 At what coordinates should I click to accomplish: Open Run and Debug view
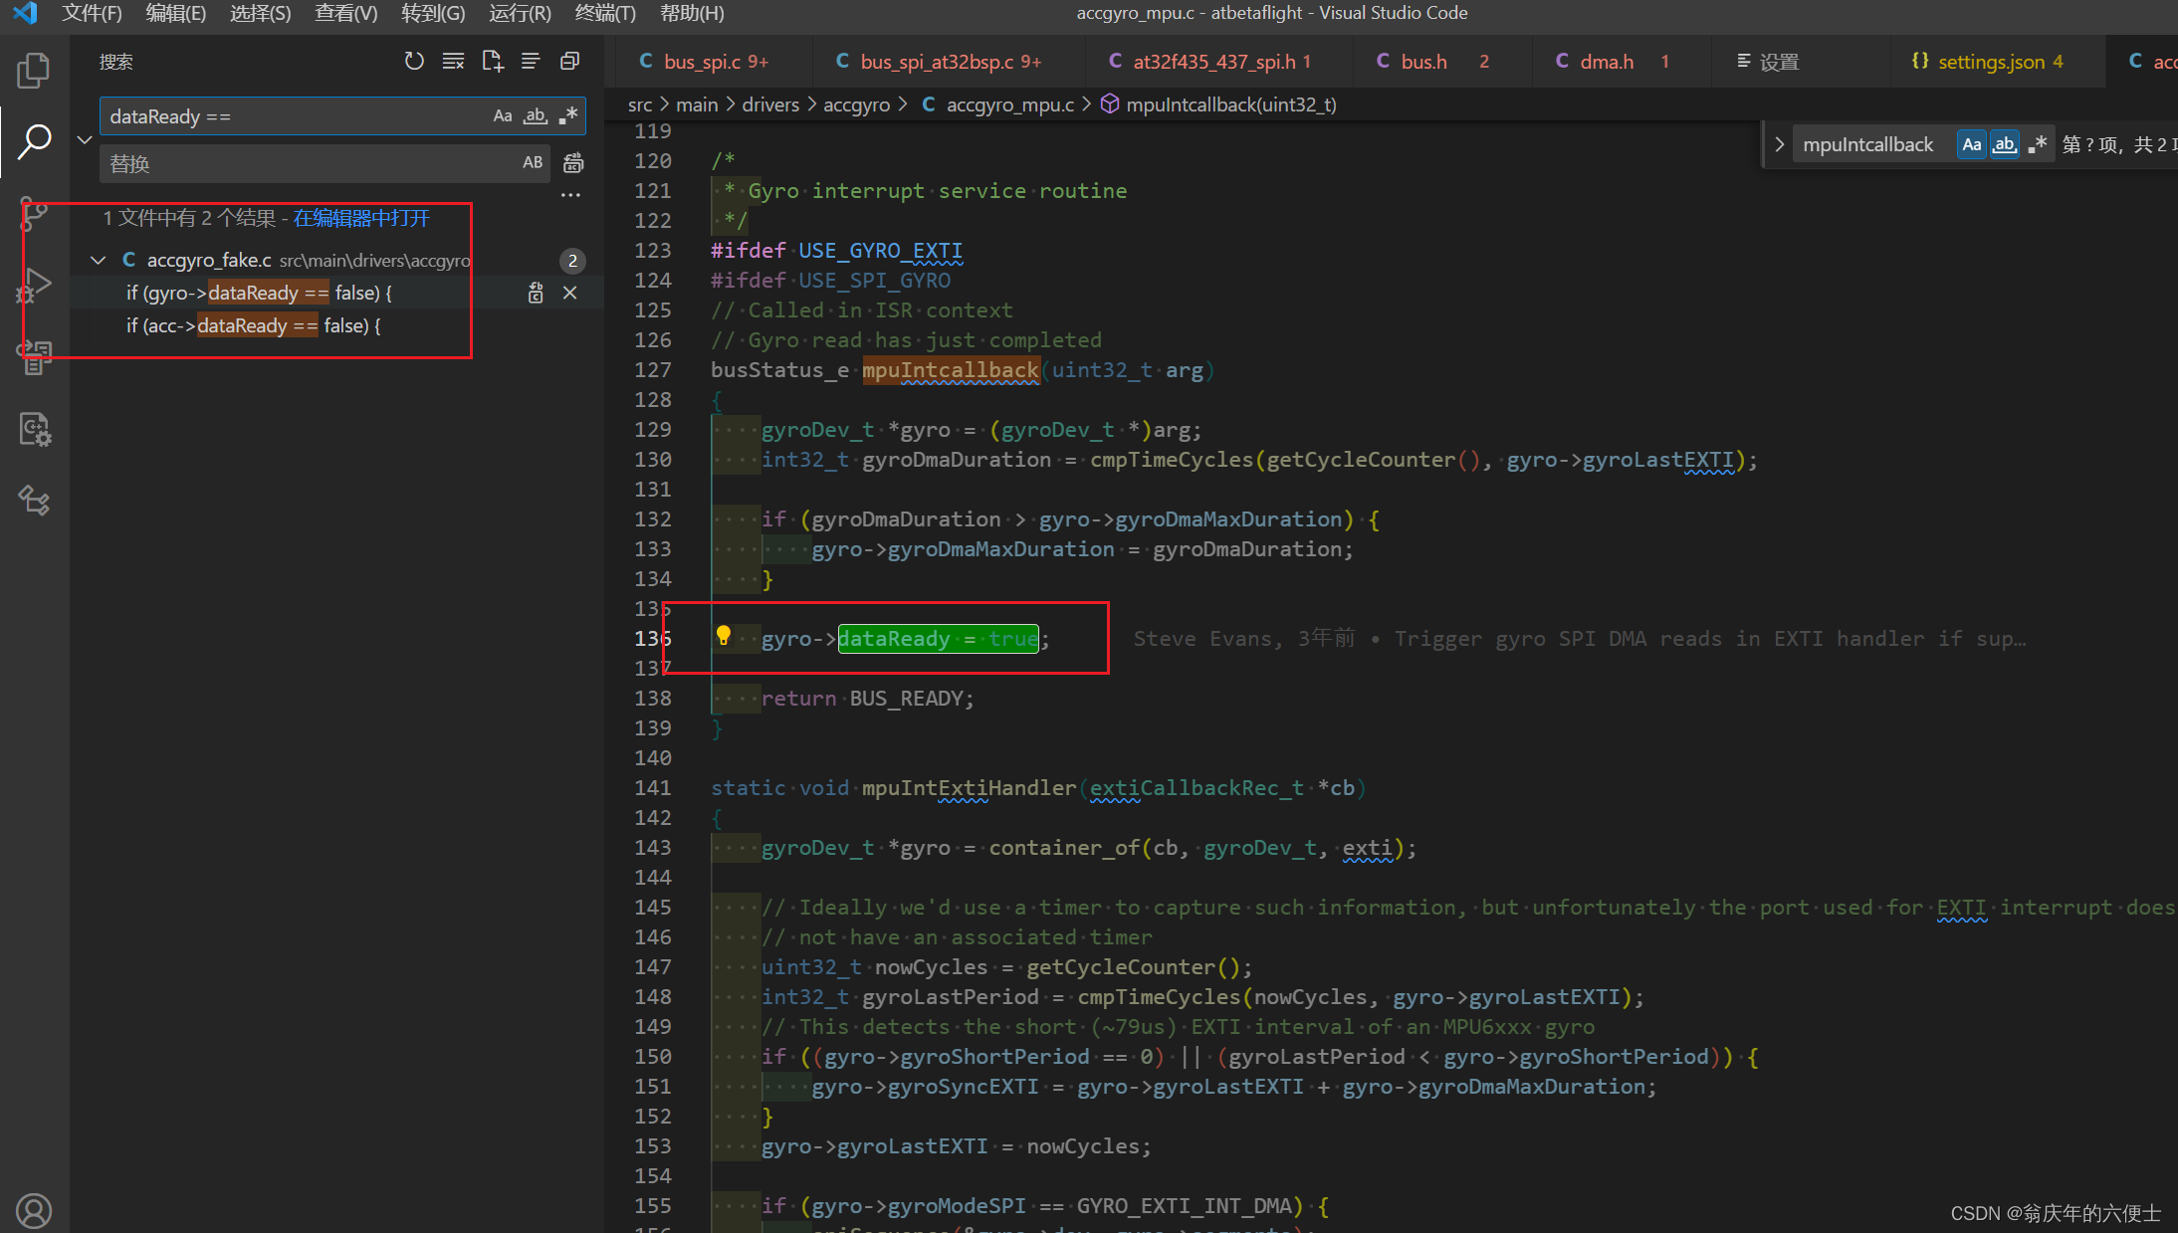[x=34, y=285]
